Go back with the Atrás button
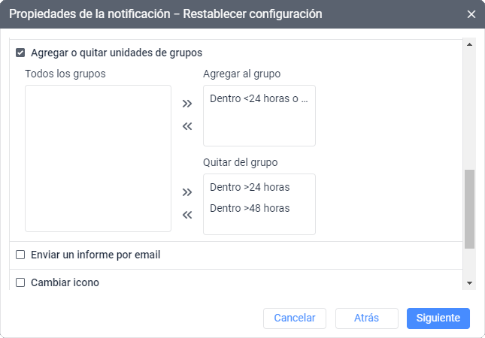Screen dimensions: 485x338 366,318
